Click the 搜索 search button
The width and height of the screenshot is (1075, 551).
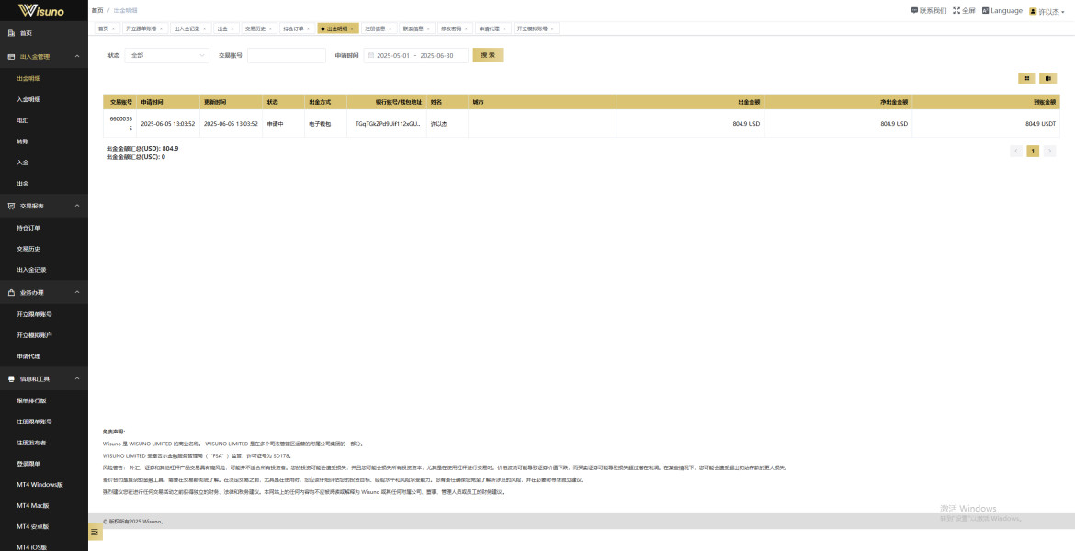(488, 55)
